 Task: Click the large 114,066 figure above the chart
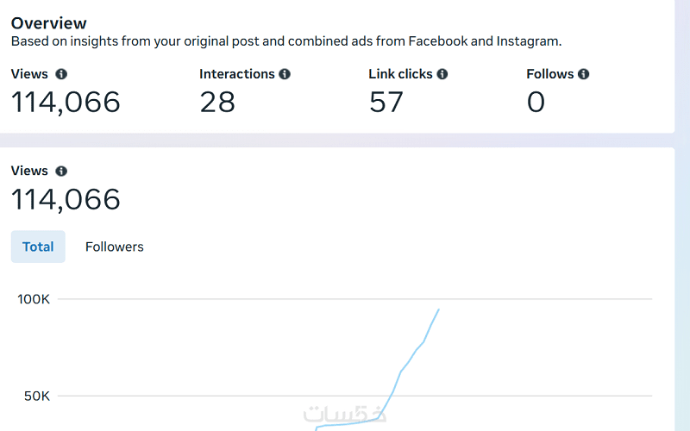coord(66,200)
